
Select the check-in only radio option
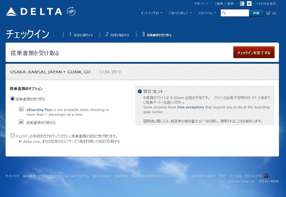pyautogui.click(x=12, y=136)
